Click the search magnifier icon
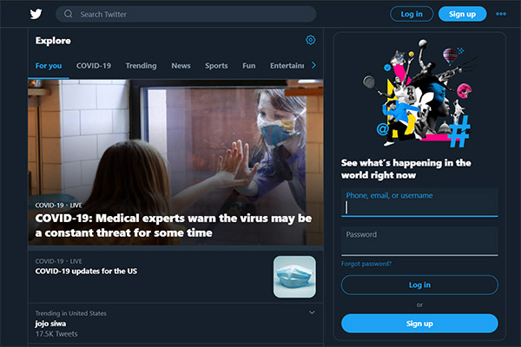The image size is (521, 347). (x=68, y=14)
